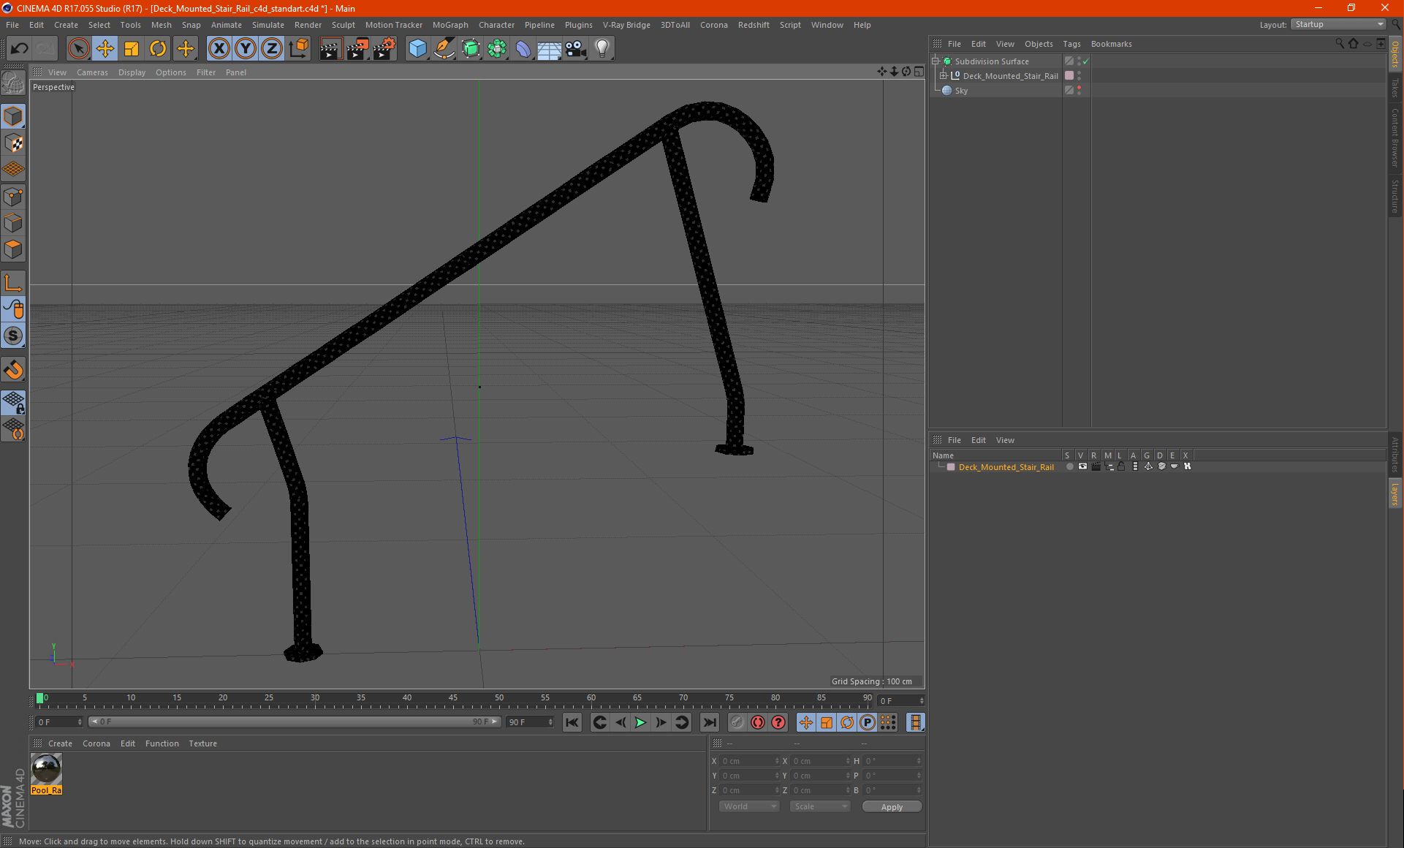Open the spline Pen tool
The image size is (1404, 848).
pyautogui.click(x=444, y=49)
